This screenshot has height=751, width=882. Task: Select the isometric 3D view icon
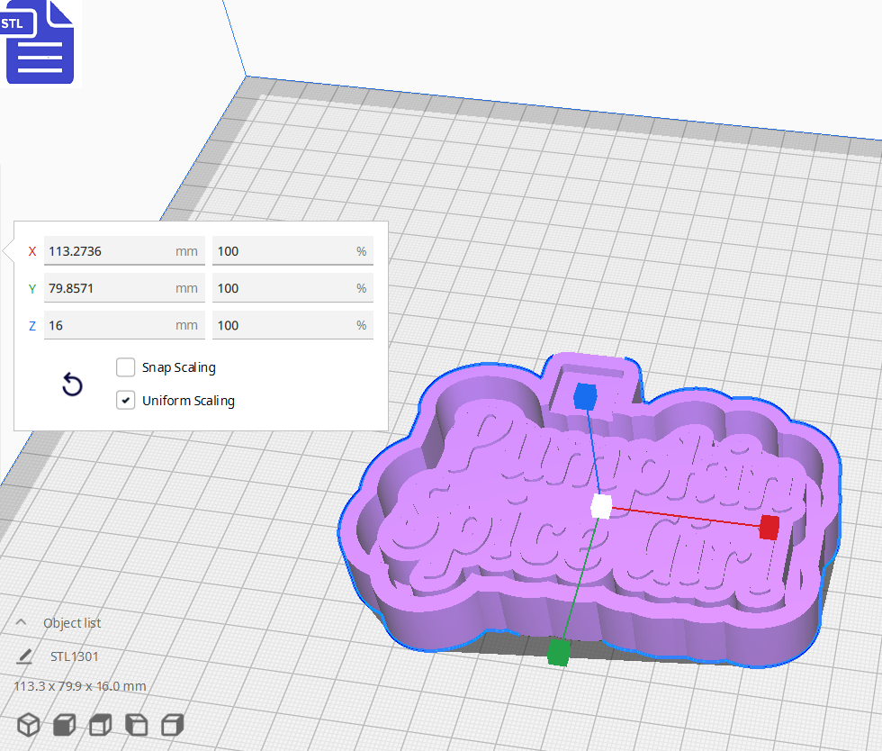click(28, 724)
